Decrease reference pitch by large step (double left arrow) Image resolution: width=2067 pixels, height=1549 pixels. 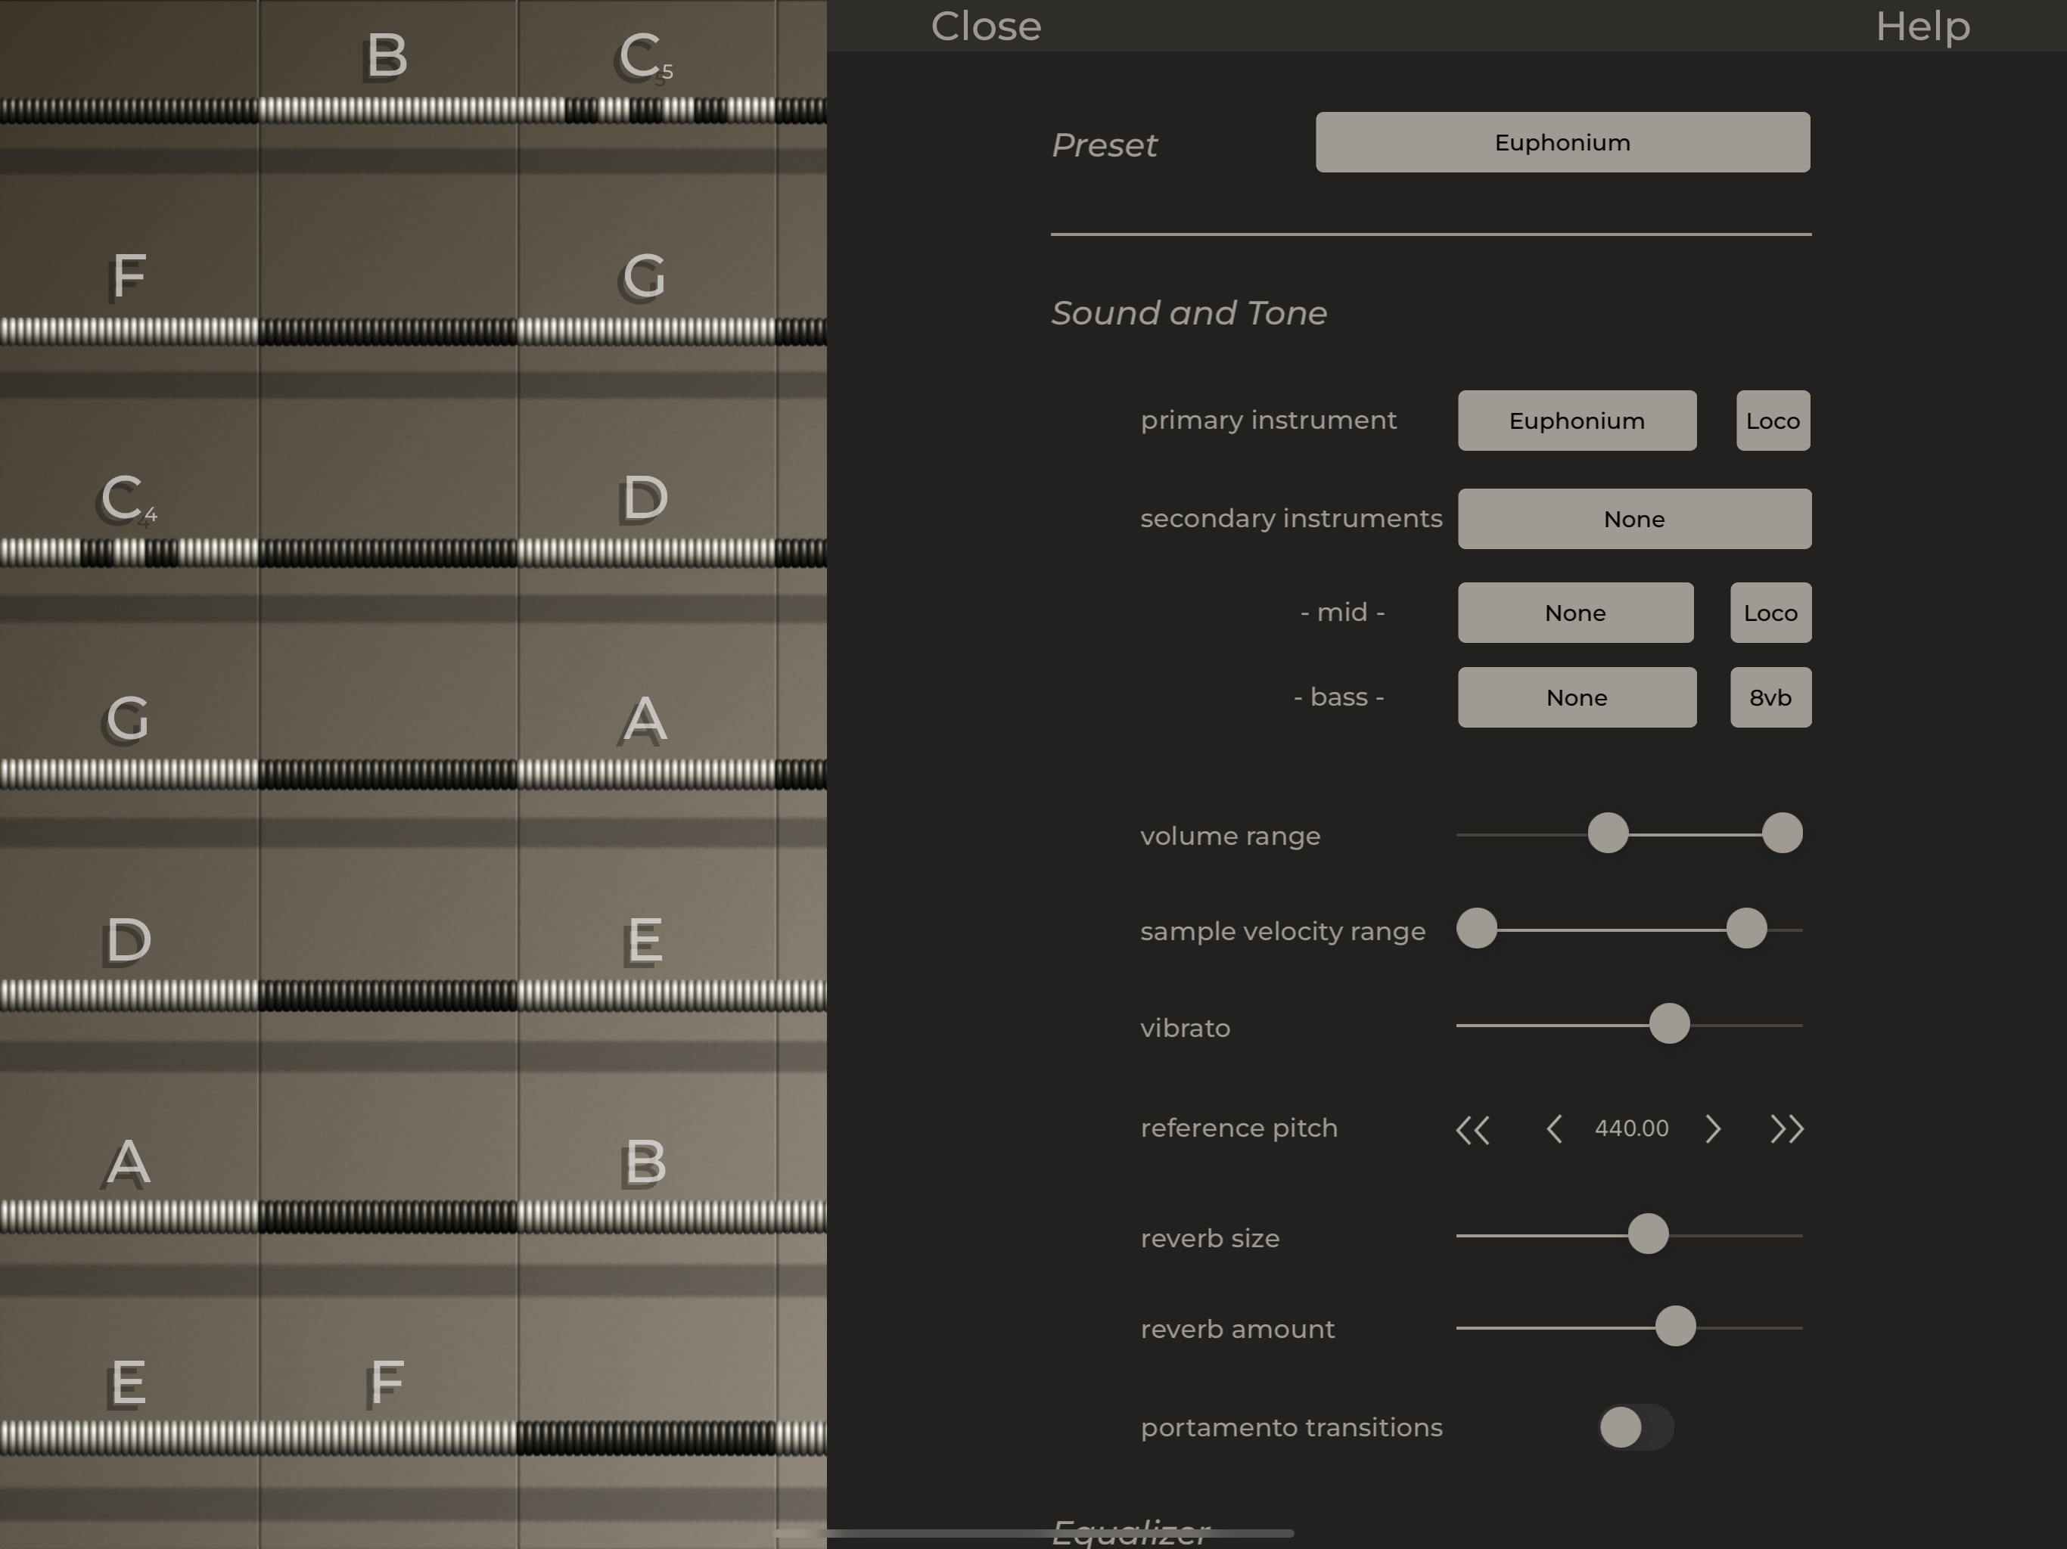click(1472, 1129)
